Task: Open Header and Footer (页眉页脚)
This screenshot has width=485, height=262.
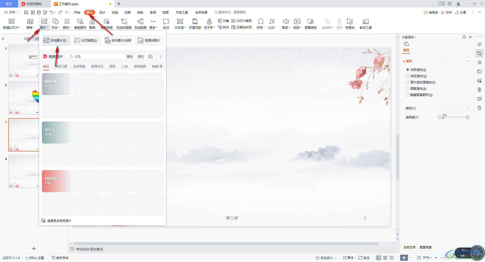Action: 195,24
